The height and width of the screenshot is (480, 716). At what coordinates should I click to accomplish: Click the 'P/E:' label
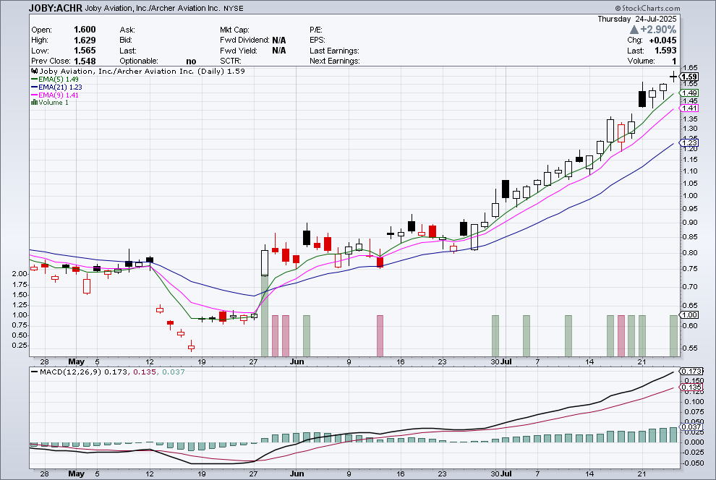316,30
